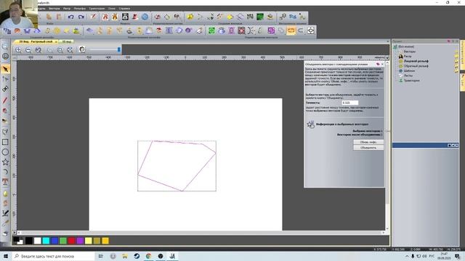
Task: Pick the cyan color swatch
Action: [x=46, y=241]
